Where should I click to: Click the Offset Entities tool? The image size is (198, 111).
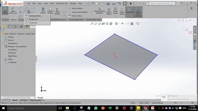57,11
